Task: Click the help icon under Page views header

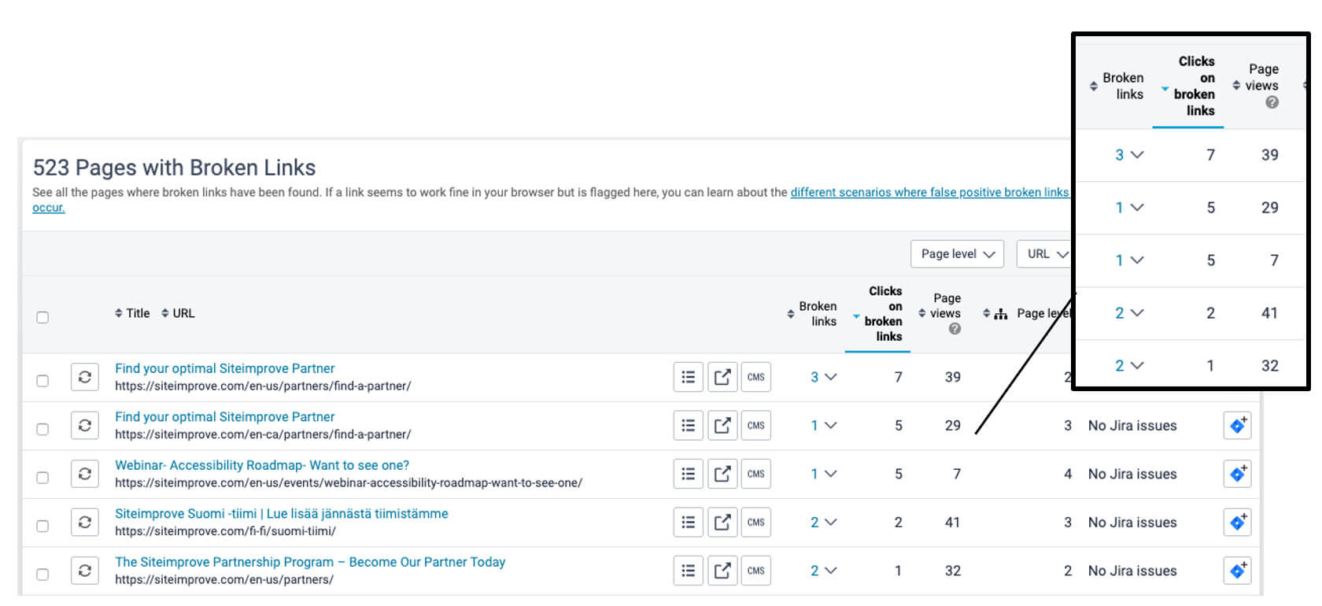Action: pyautogui.click(x=955, y=329)
